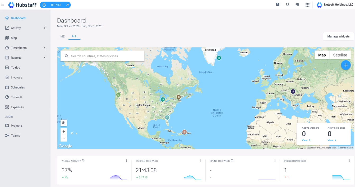This screenshot has height=187, width=355.
Task: Click the Puerto Rico job site marker
Action: tap(185, 132)
